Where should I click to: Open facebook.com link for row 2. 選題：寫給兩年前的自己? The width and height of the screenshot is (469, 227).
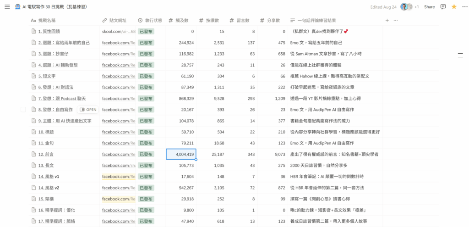coord(119,43)
